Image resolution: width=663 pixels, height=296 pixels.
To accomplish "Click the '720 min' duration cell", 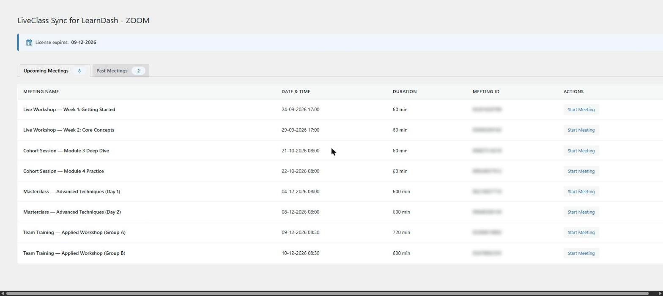I will tap(401, 232).
